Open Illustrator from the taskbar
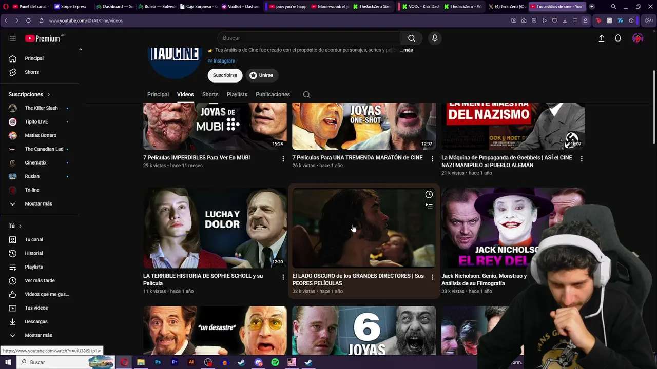Screen dimensions: 657x369 (x=191, y=362)
